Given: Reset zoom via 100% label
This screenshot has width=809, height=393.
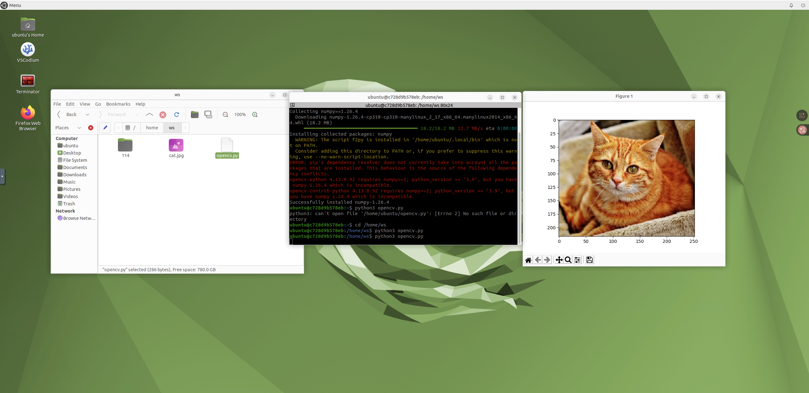Looking at the screenshot, I should (x=240, y=114).
